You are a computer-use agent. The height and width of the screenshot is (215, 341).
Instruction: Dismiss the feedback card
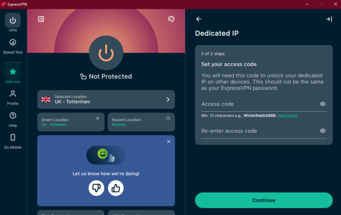169,142
